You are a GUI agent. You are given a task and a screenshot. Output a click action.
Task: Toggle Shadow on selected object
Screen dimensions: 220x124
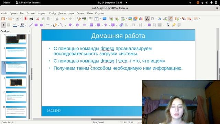pyautogui.click(x=149, y=25)
